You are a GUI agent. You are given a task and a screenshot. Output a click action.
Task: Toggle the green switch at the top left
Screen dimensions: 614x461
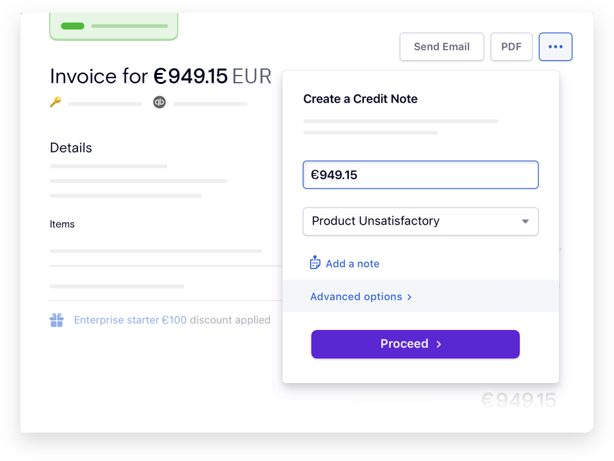pos(72,26)
